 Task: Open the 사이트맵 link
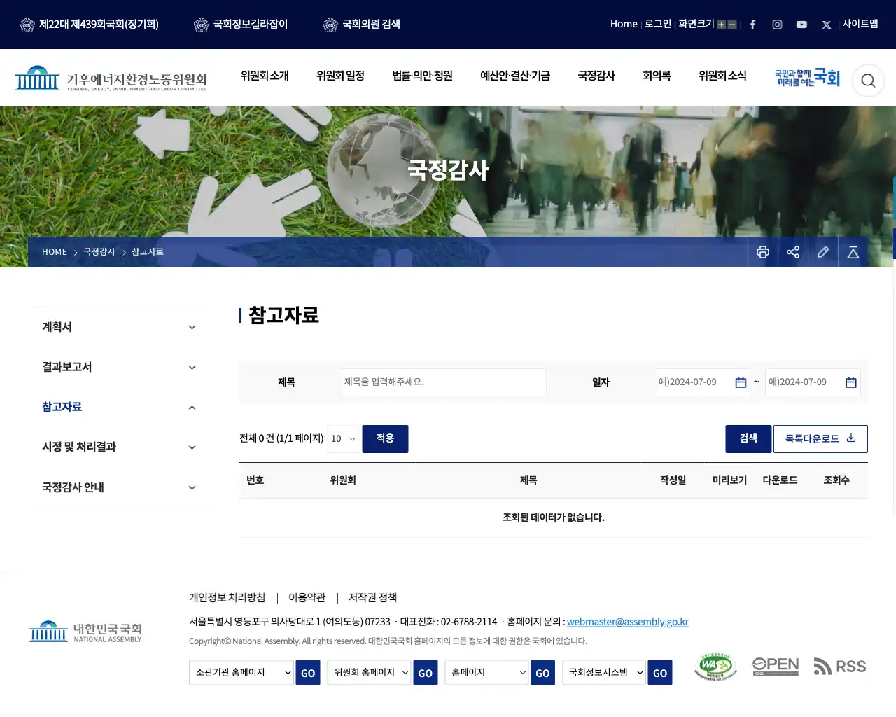(x=860, y=25)
